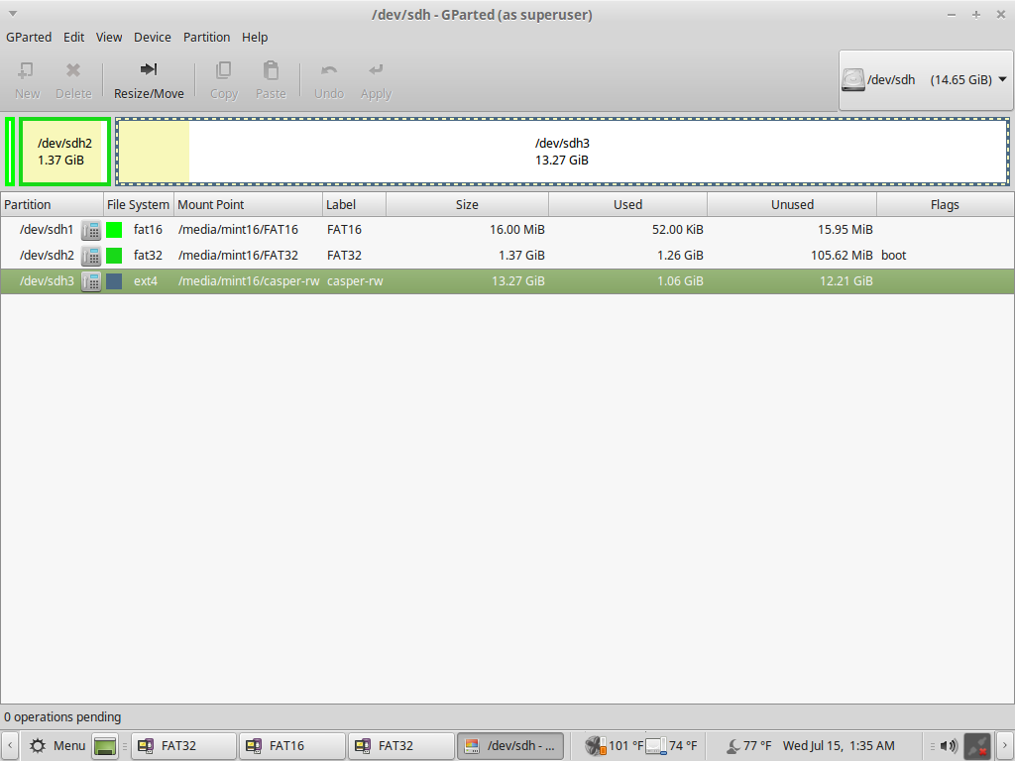Screen dimensions: 1015x761
Task: Click the volume speaker icon in system tray
Action: click(949, 745)
